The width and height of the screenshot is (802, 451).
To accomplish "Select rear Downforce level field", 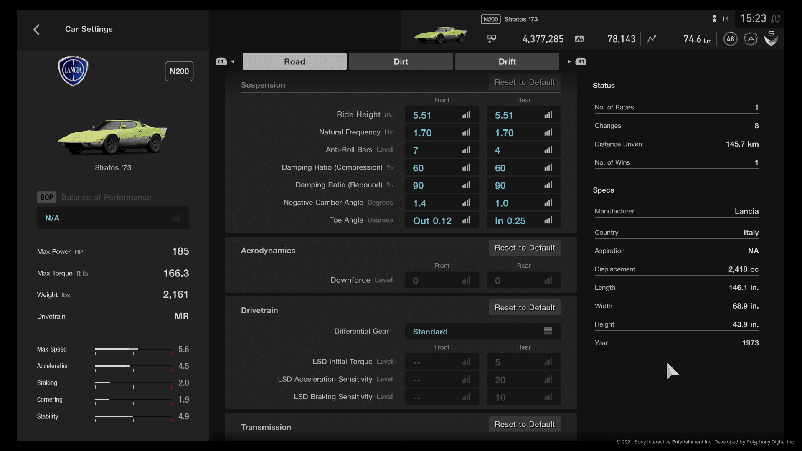I will 524,280.
